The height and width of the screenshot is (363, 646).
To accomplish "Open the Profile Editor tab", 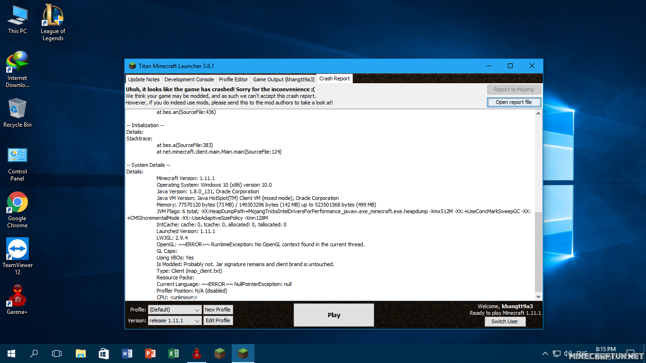I will 233,79.
